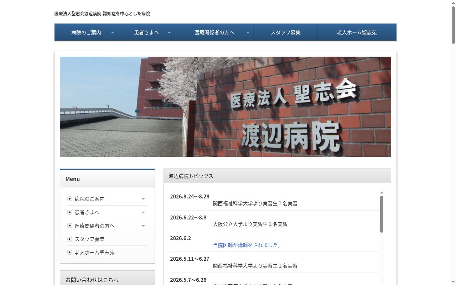Open sidebar link 医療関係者の方へ
The height and width of the screenshot is (285, 456).
[94, 226]
